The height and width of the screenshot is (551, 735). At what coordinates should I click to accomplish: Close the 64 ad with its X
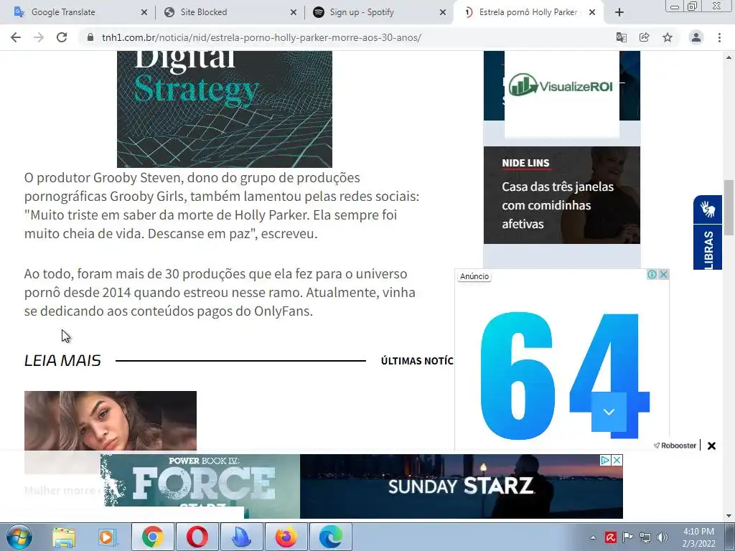click(x=663, y=275)
